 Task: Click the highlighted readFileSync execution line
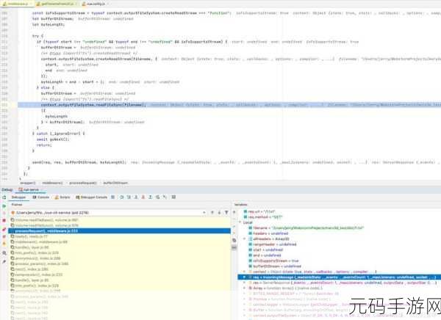(x=229, y=105)
